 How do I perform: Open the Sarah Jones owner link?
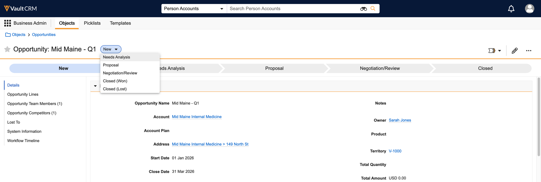tap(400, 120)
